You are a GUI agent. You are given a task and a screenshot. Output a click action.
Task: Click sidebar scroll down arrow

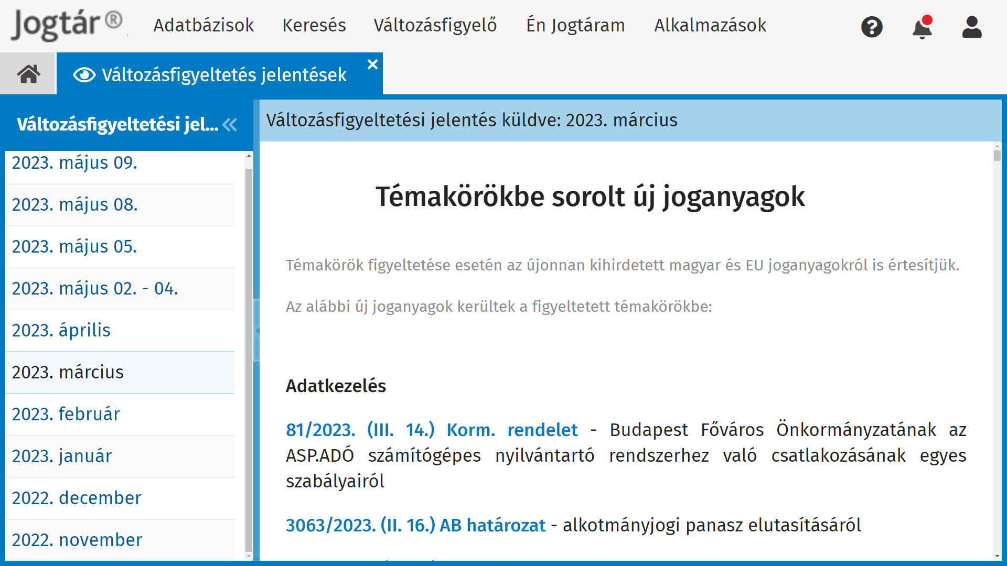[x=249, y=556]
